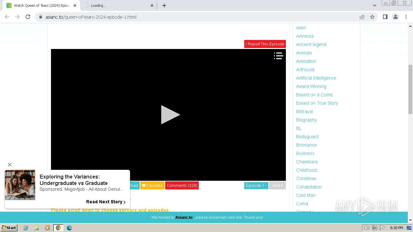
Task: Close the Queen of Tears tab
Action: pyautogui.click(x=75, y=5)
